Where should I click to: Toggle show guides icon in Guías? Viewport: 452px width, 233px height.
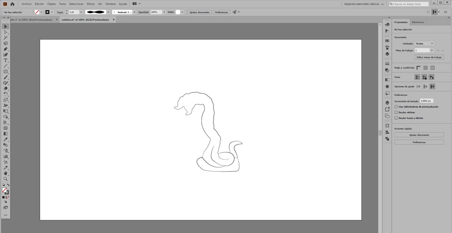click(x=417, y=77)
